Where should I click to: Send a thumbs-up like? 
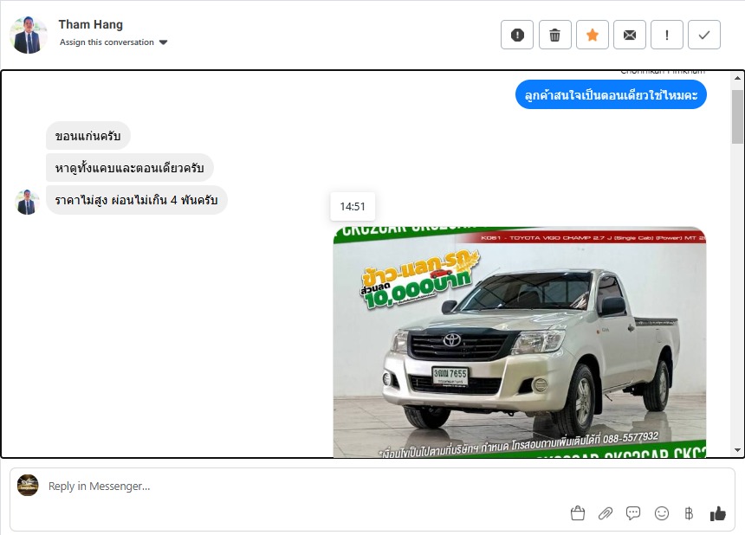pyautogui.click(x=717, y=513)
